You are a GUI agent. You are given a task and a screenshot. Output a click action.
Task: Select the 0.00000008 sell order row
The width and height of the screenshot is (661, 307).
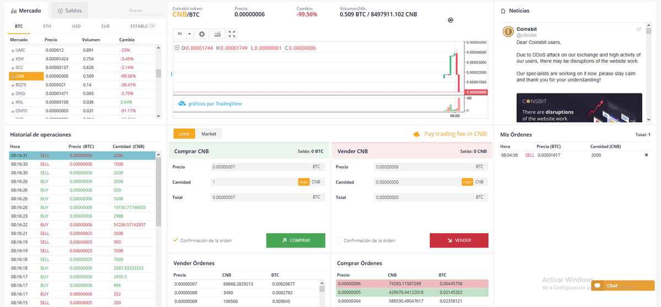[x=246, y=293]
